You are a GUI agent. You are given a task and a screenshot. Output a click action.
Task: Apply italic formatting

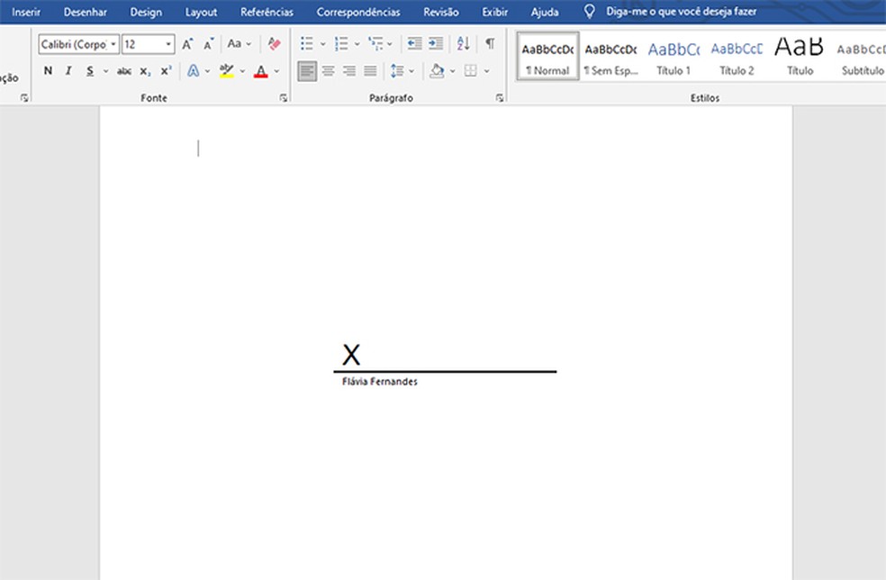[x=68, y=70]
